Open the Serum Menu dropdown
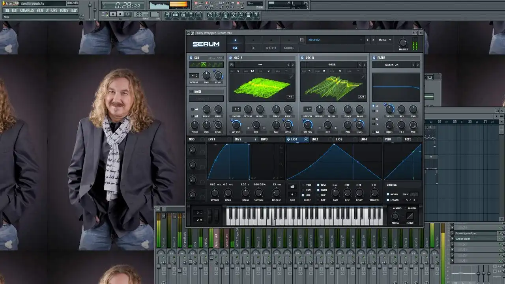The image size is (505, 284). click(x=385, y=40)
